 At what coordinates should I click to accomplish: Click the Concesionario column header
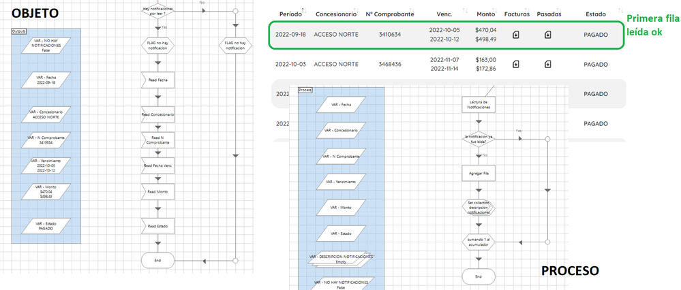(336, 14)
